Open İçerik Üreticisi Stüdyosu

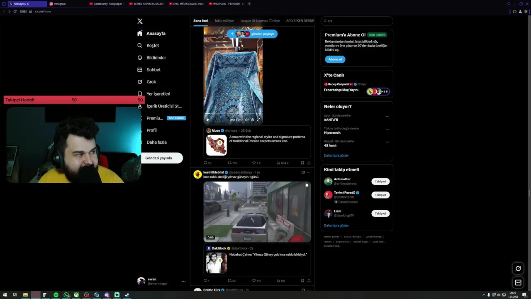pyautogui.click(x=159, y=106)
